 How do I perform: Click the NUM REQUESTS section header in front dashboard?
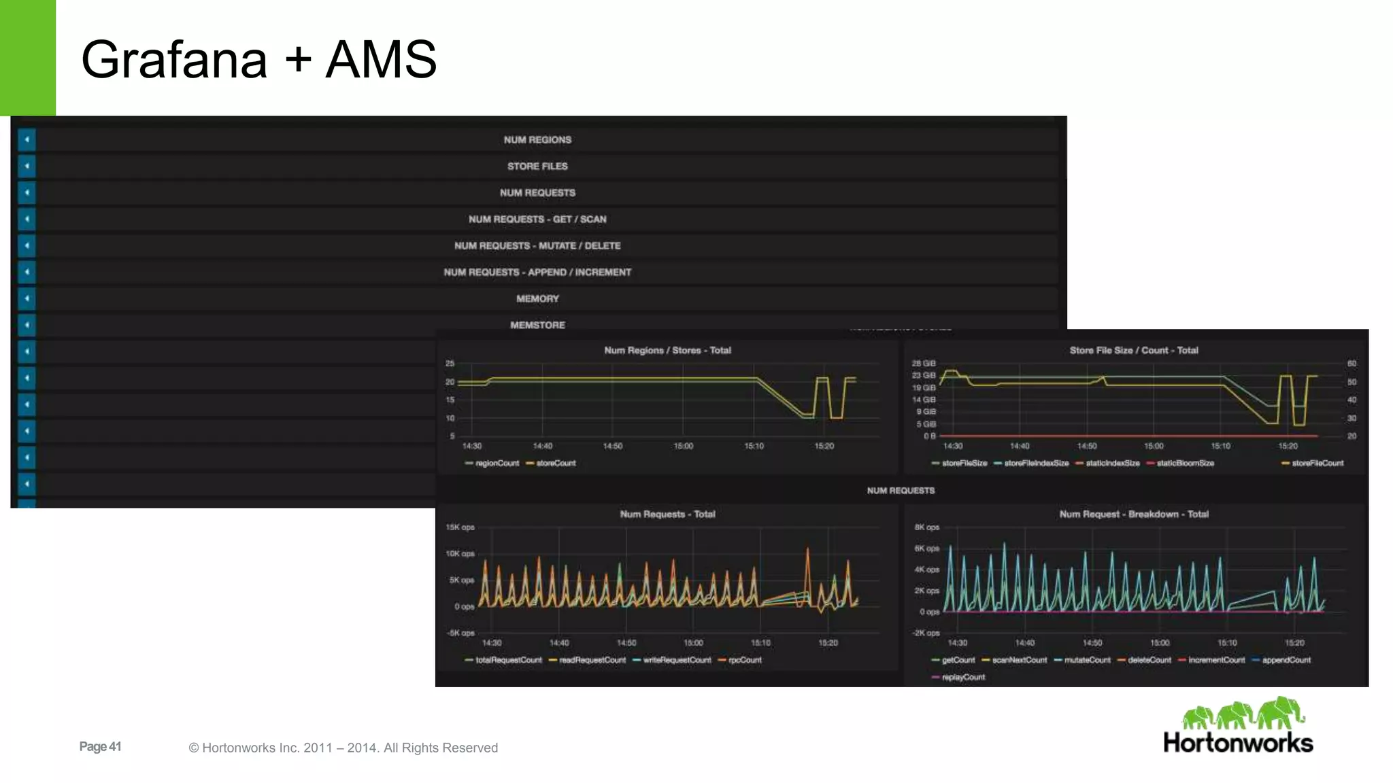901,490
